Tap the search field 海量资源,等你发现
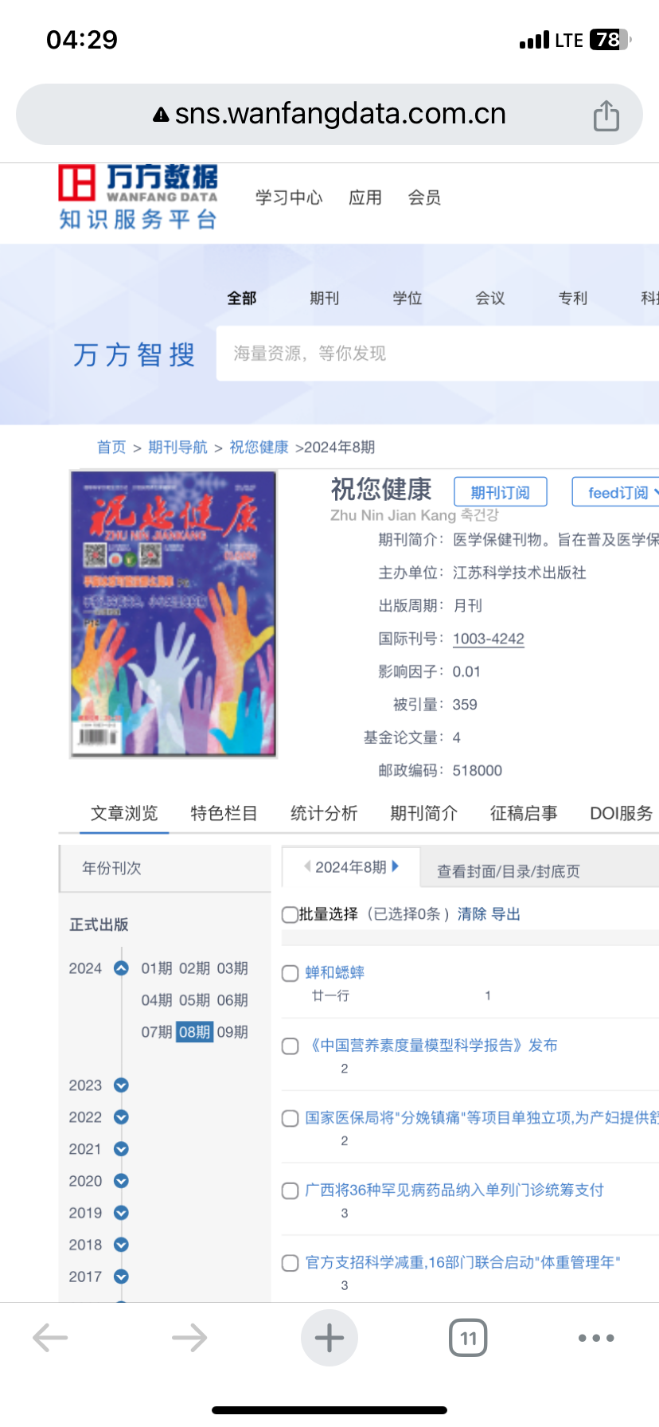Viewport: 659px width, 1427px height. point(438,353)
